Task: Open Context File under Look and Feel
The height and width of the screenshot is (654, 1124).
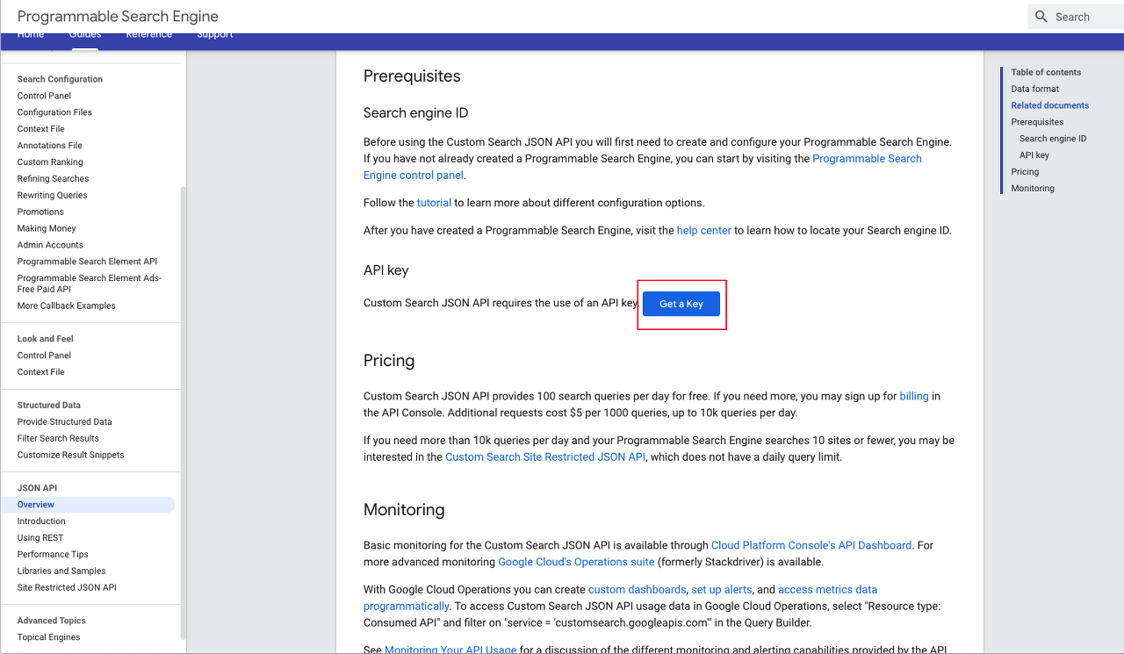Action: coord(40,372)
